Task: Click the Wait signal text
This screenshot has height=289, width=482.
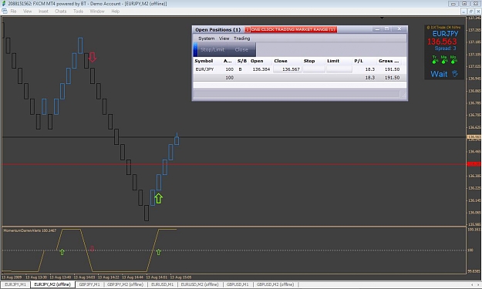Action: pos(439,74)
